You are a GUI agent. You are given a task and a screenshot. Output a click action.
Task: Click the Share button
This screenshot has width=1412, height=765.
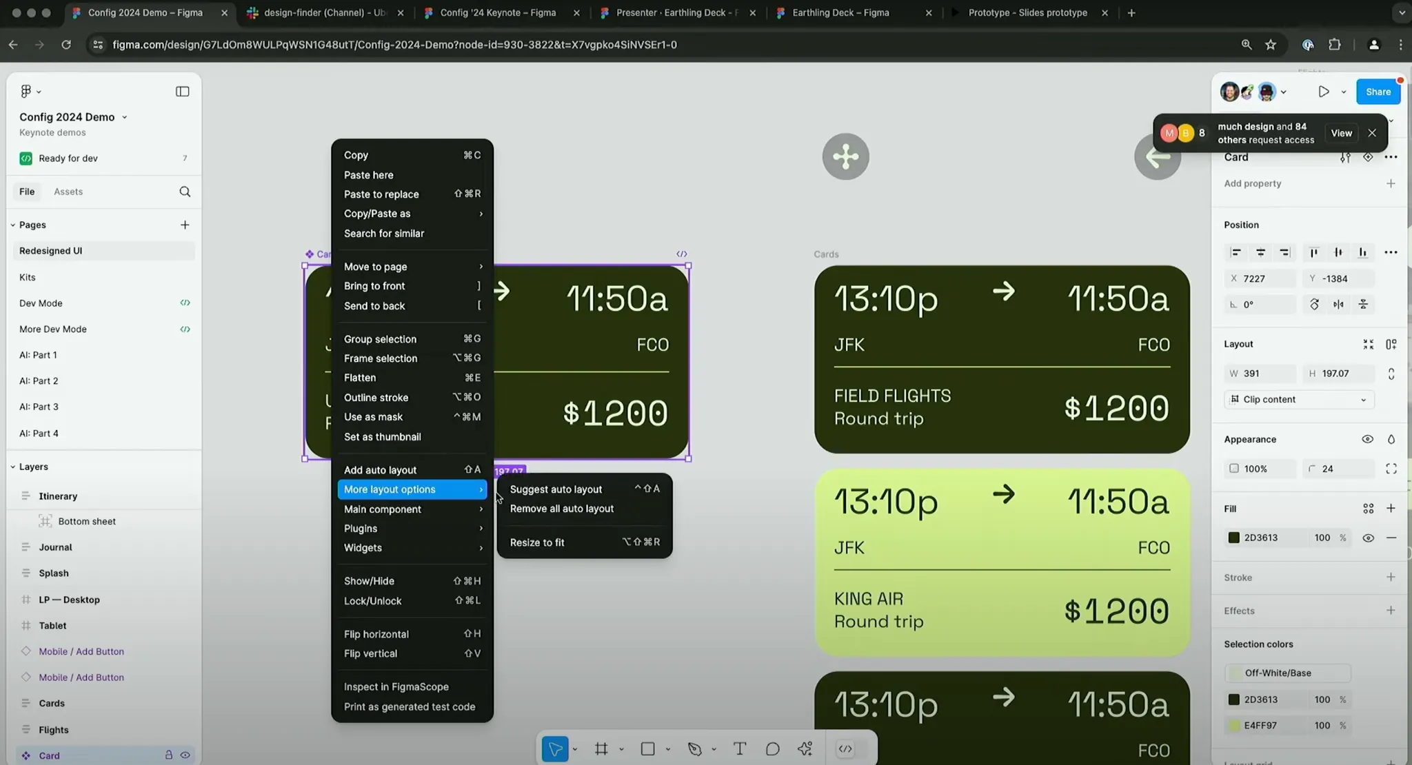(x=1378, y=92)
